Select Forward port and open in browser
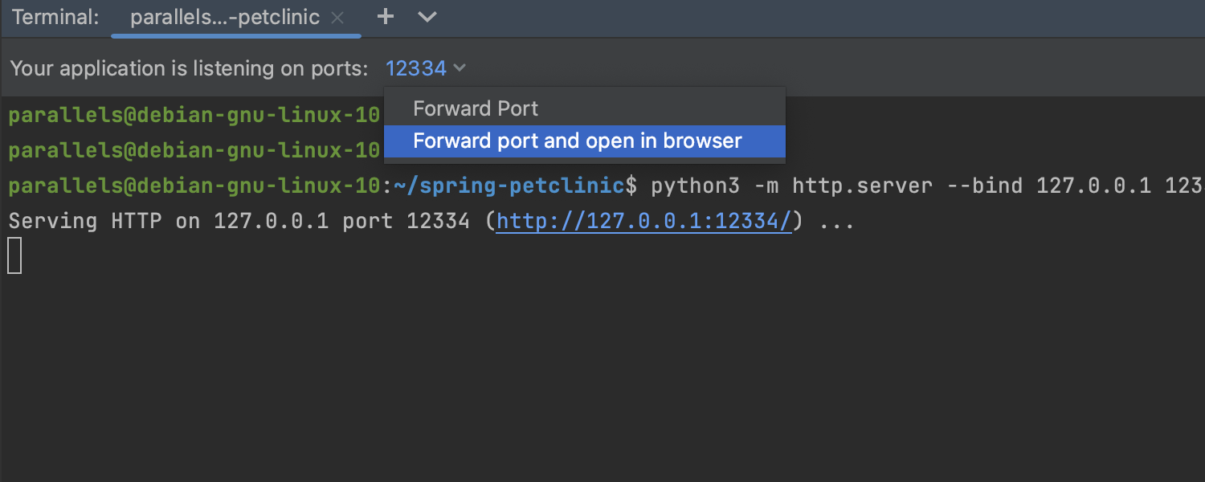 (577, 141)
